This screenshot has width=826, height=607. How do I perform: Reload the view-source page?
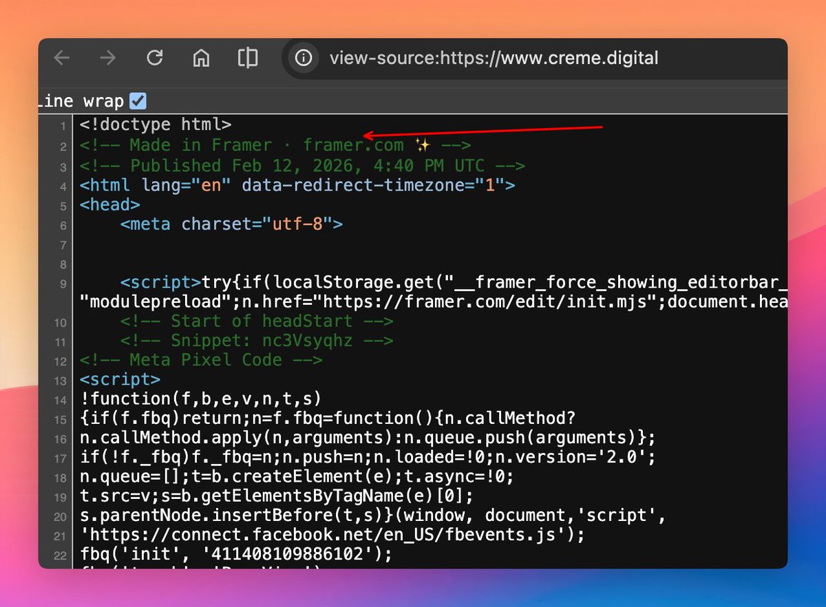tap(155, 58)
